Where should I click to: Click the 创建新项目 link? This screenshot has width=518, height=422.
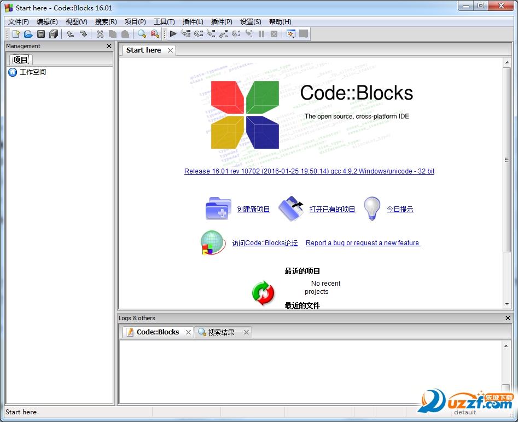[253, 209]
